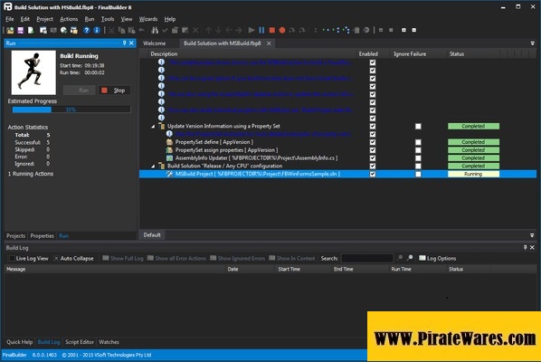541x362 pixels.
Task: Open the Default action list dropdown arrow
Action: 532,235
